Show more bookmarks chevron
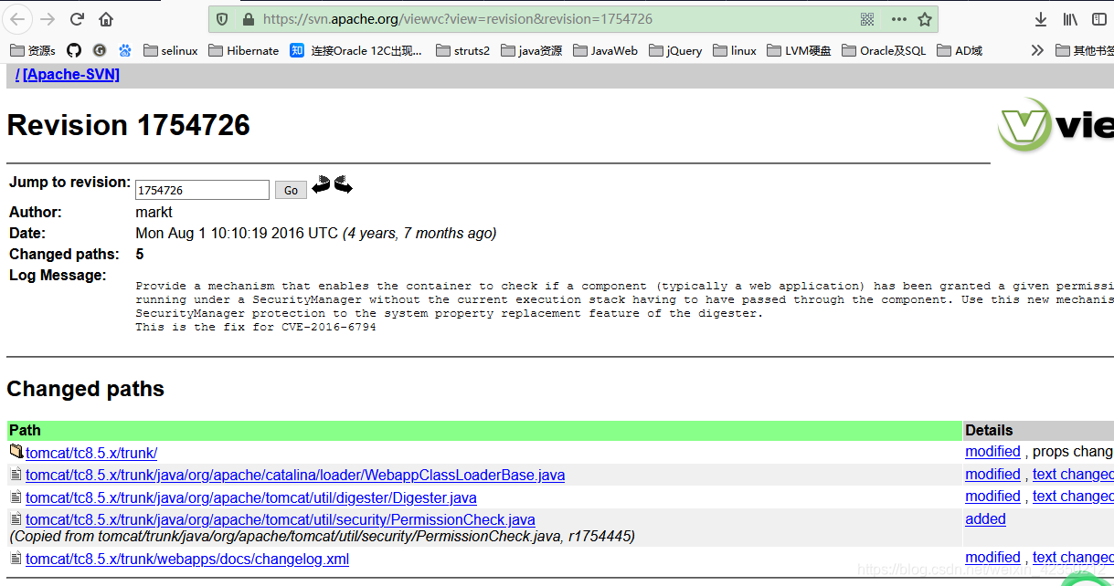1114x586 pixels. [x=1036, y=50]
